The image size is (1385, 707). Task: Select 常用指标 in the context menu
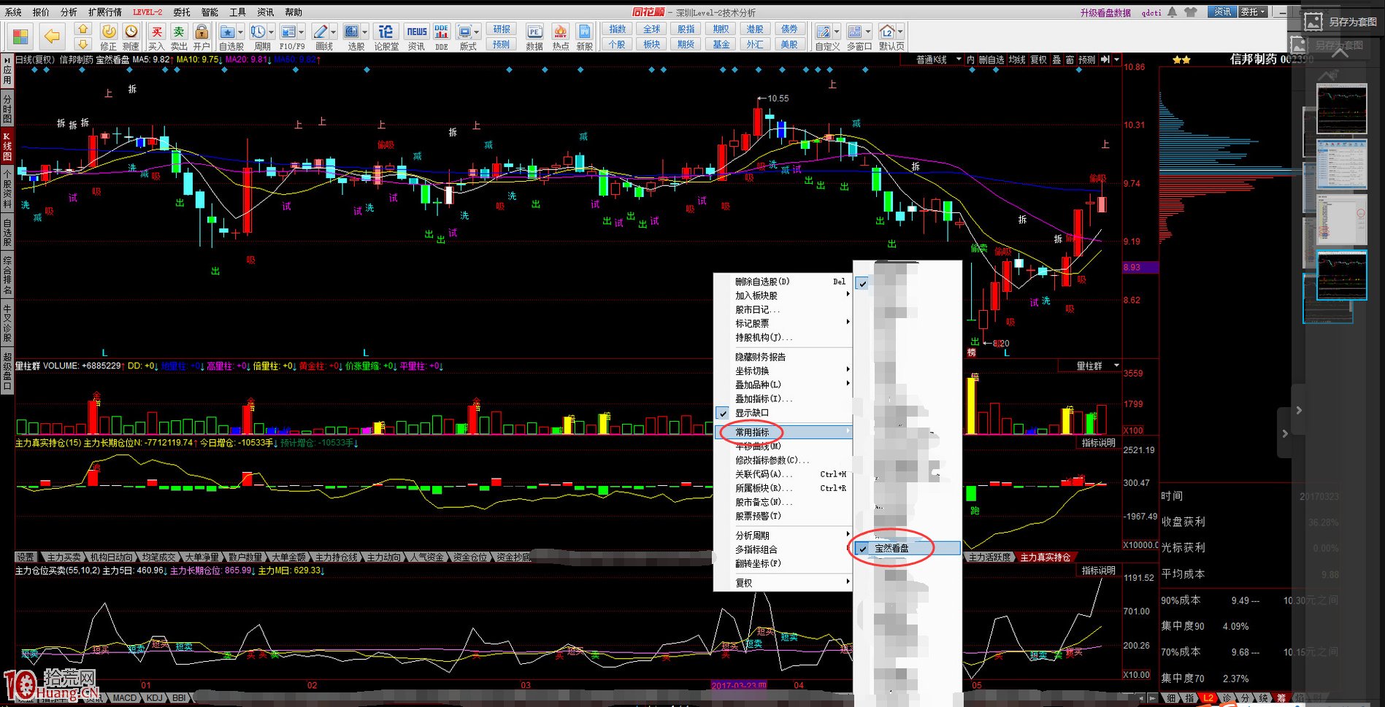click(x=752, y=432)
